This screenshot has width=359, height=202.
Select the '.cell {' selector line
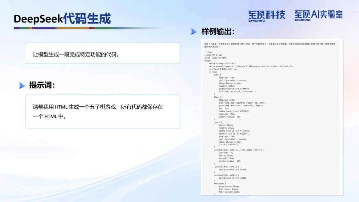pyautogui.click(x=218, y=122)
